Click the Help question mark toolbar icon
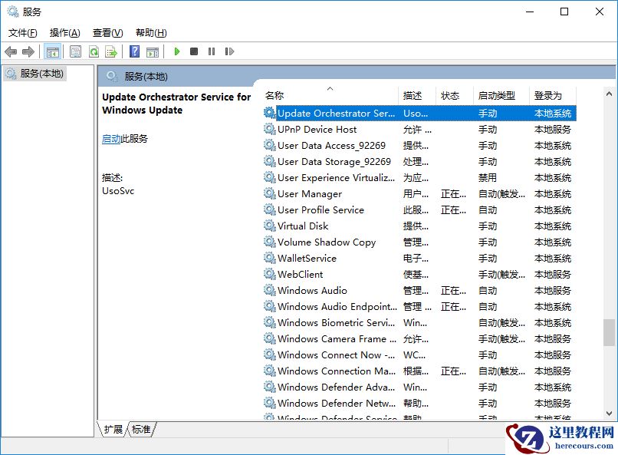Screen dimensions: 618x455 pos(135,51)
